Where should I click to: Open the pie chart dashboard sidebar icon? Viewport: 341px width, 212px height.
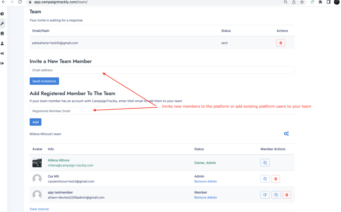click(x=2, y=14)
